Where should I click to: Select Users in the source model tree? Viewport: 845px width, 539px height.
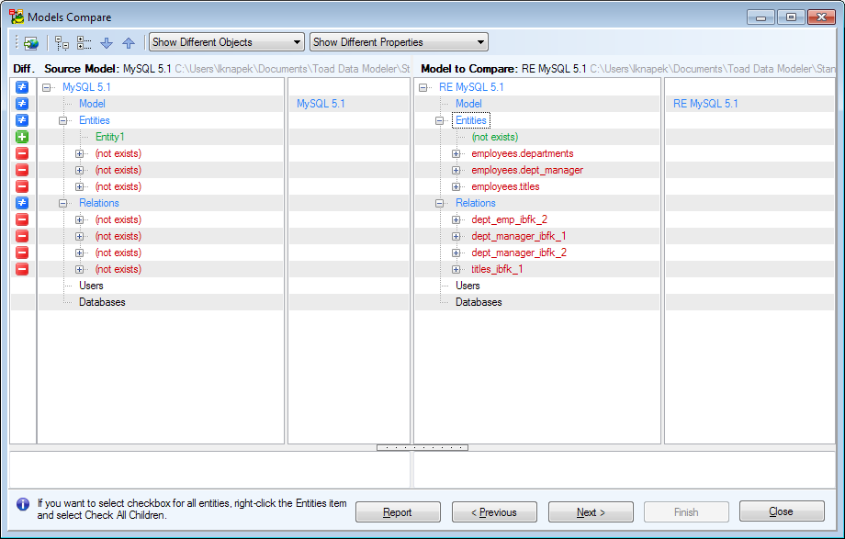click(x=91, y=286)
